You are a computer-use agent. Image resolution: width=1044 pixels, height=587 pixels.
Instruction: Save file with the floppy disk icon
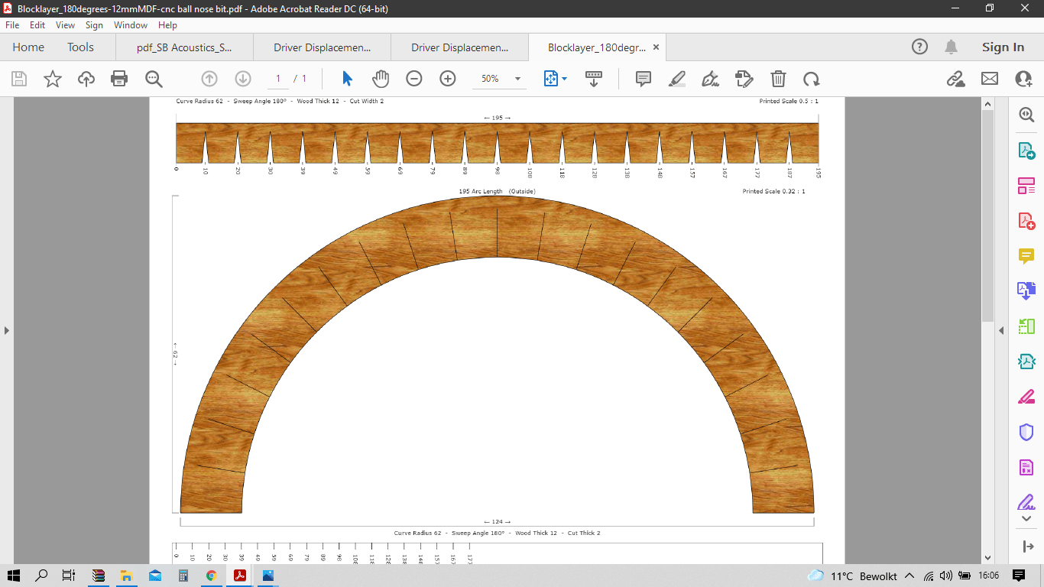click(x=19, y=79)
